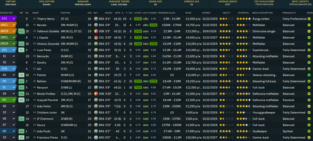The image size is (313, 141).
Task: Sort the squad by the Wage column
Action: tap(188, 13)
